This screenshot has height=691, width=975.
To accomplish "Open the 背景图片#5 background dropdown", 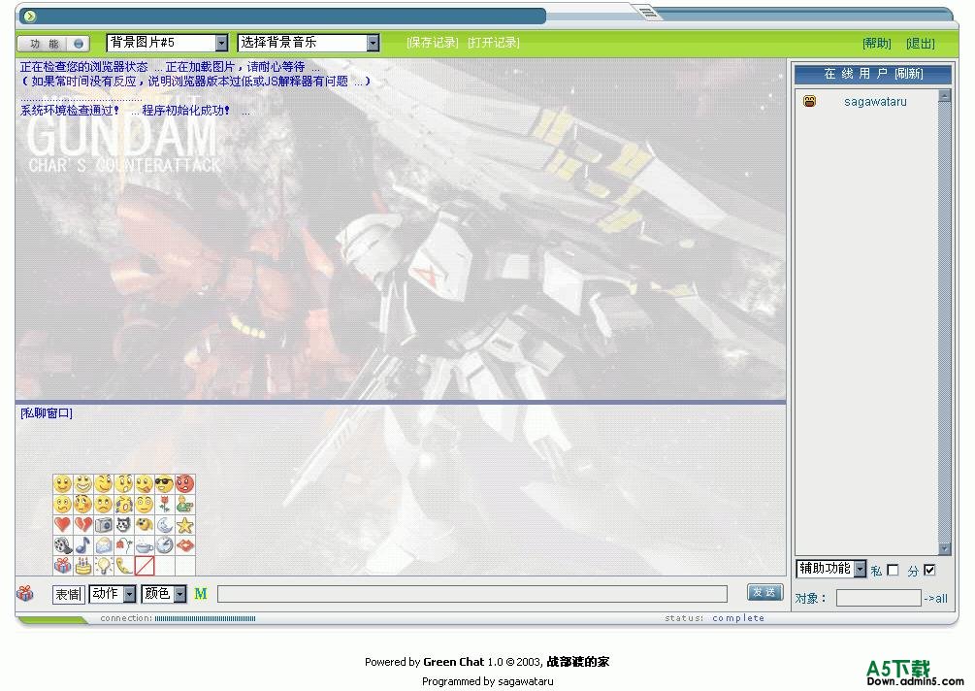I will click(167, 43).
